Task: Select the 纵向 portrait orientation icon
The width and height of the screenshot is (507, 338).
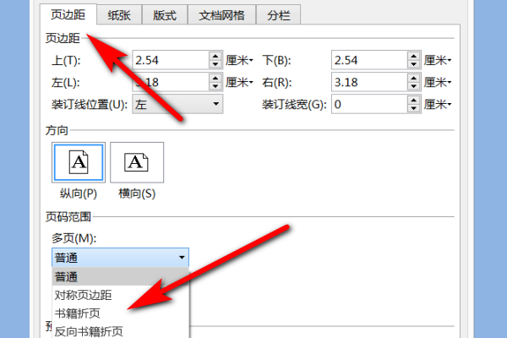Action: [x=79, y=162]
